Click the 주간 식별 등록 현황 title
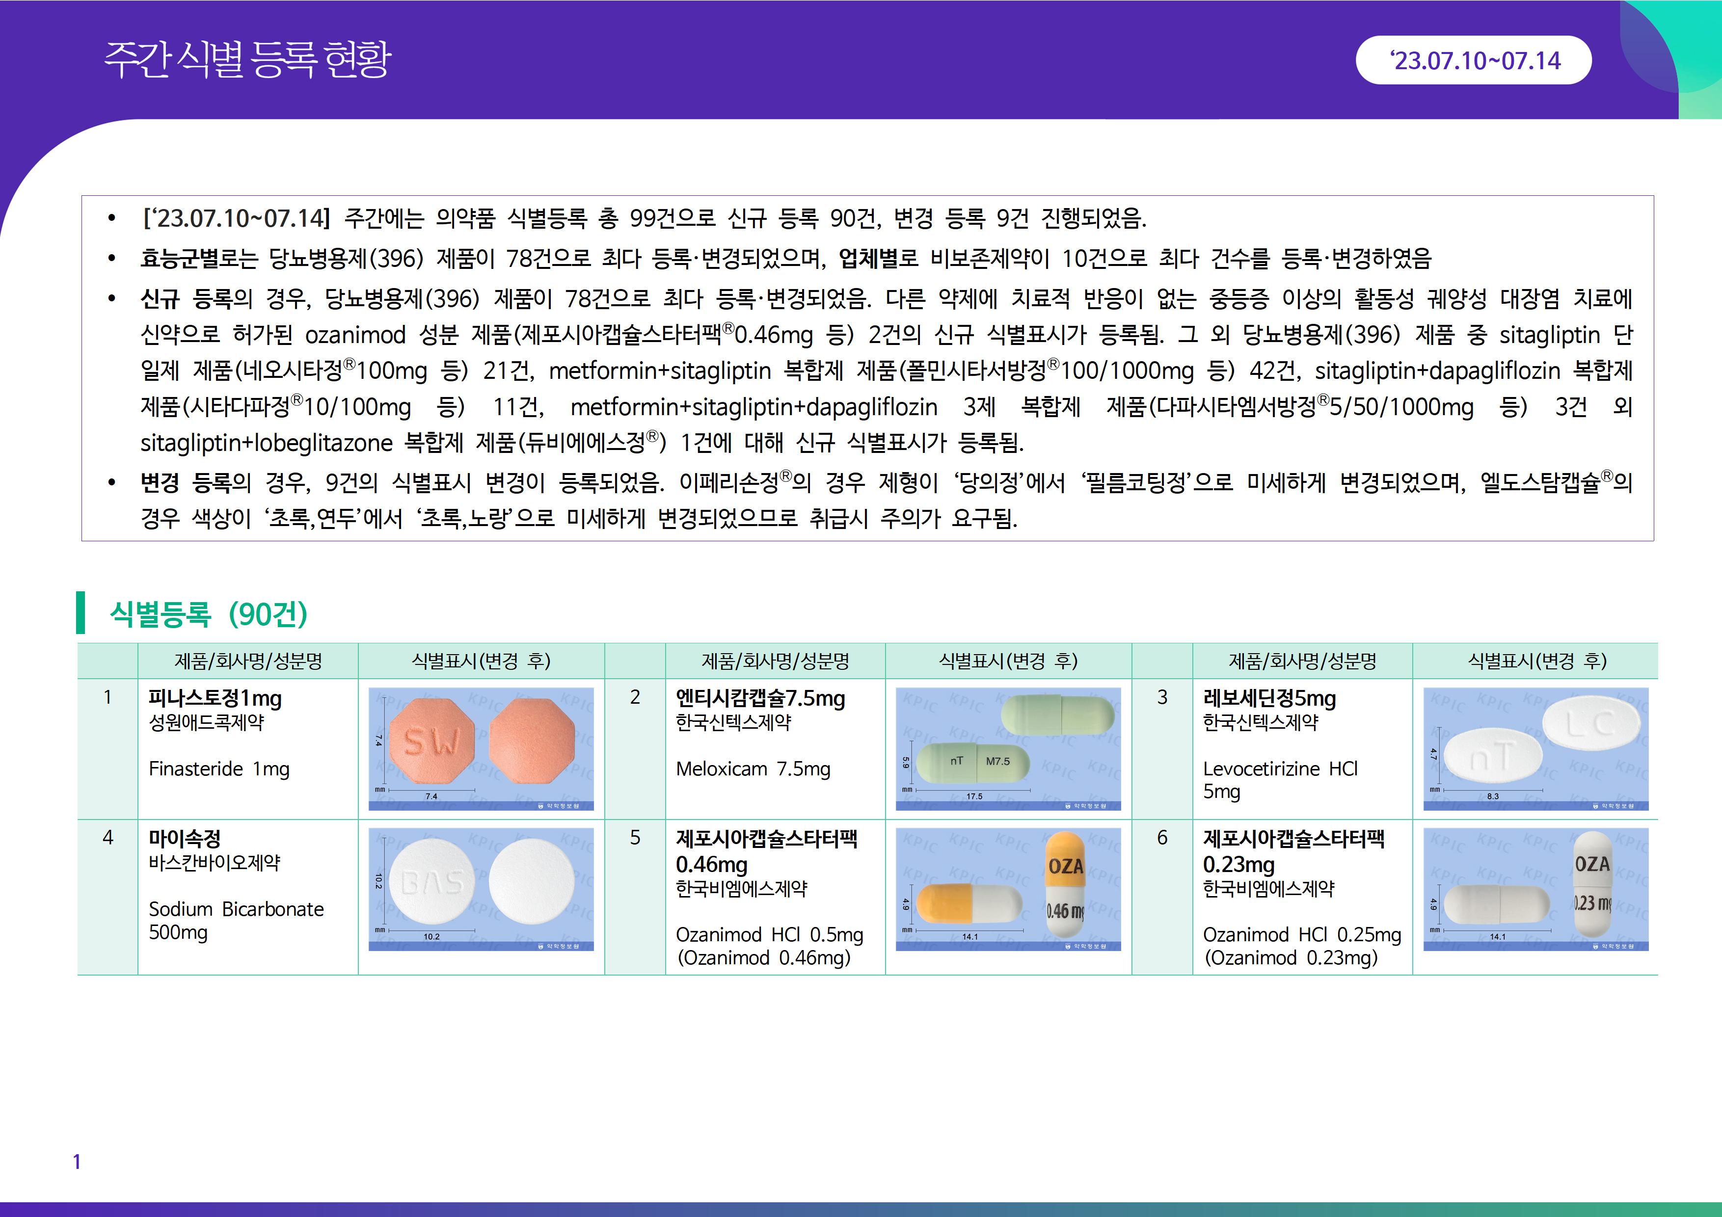 tap(247, 60)
